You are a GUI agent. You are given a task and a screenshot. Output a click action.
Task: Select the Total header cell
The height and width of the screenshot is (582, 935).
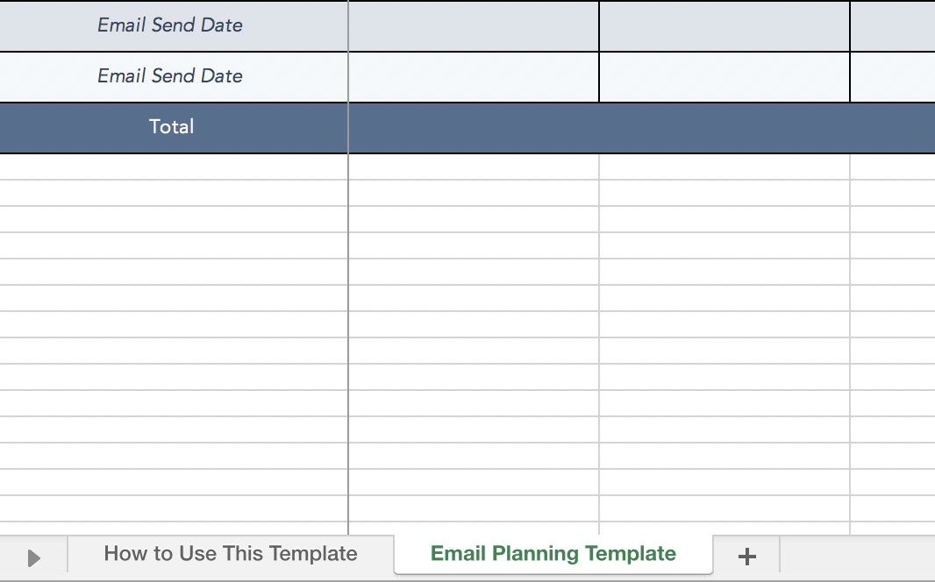click(172, 127)
